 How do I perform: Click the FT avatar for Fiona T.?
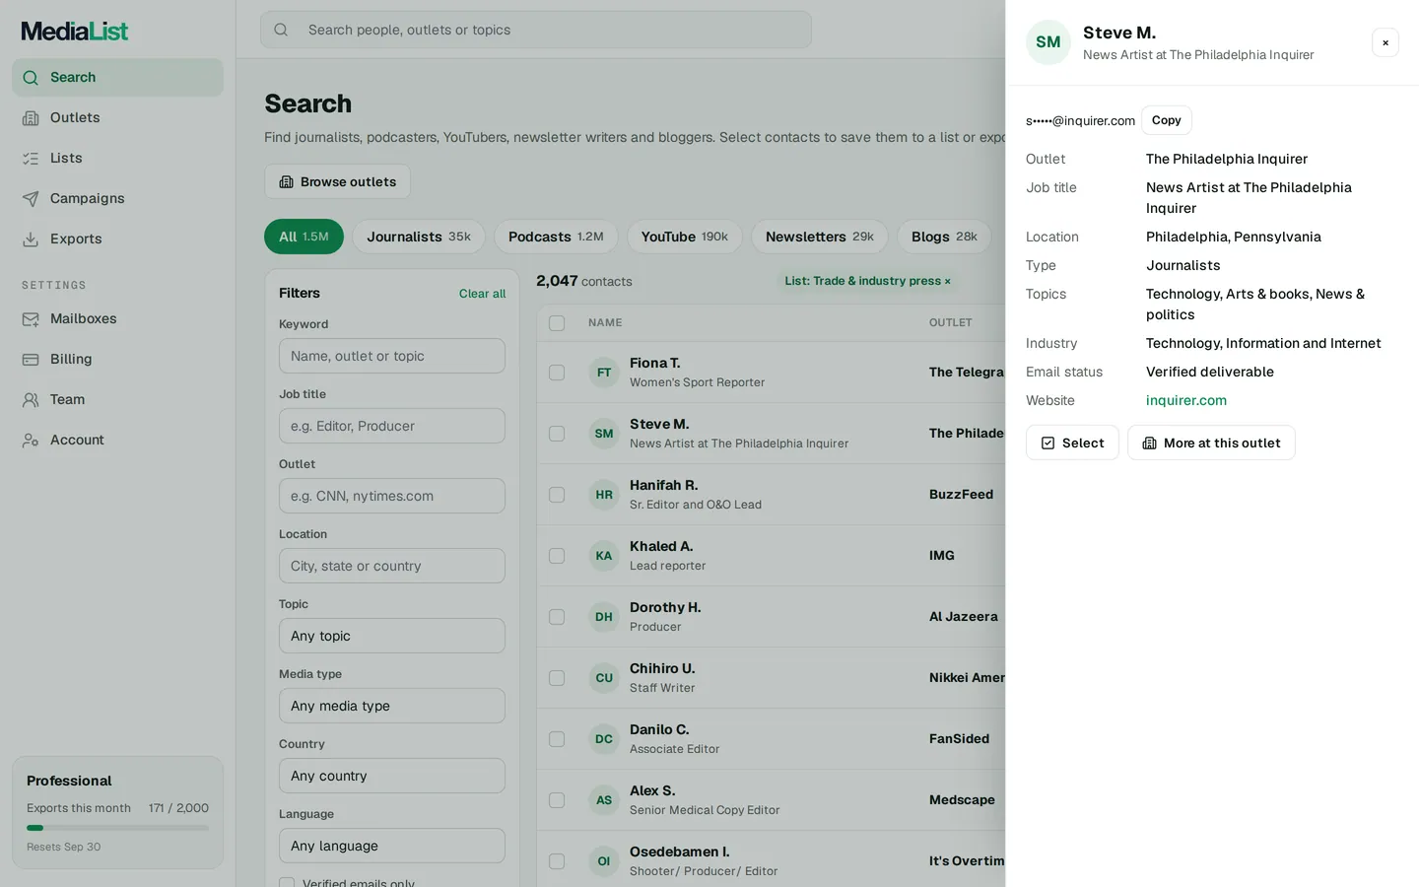tap(604, 373)
